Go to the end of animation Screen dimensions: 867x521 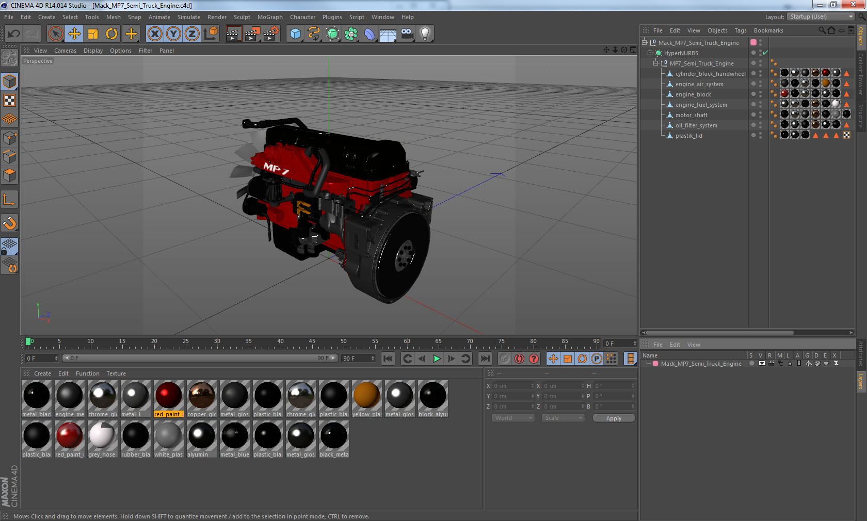[x=485, y=359]
